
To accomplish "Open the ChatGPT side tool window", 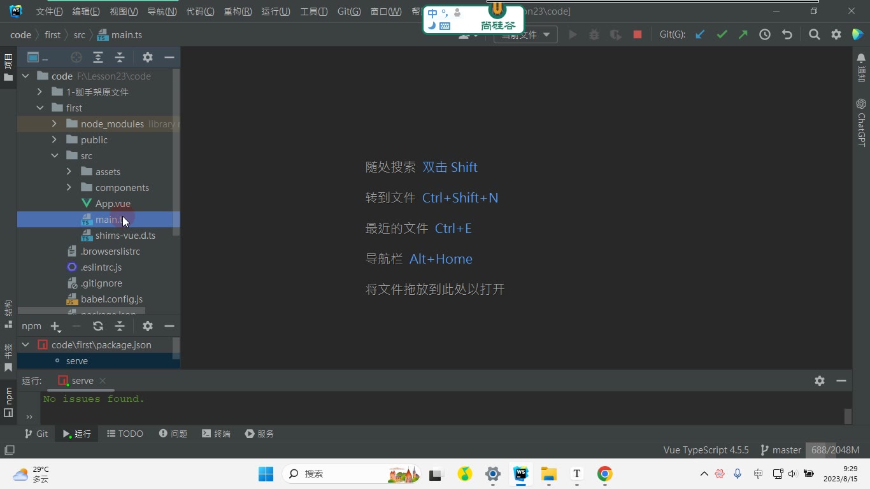I will (x=861, y=122).
